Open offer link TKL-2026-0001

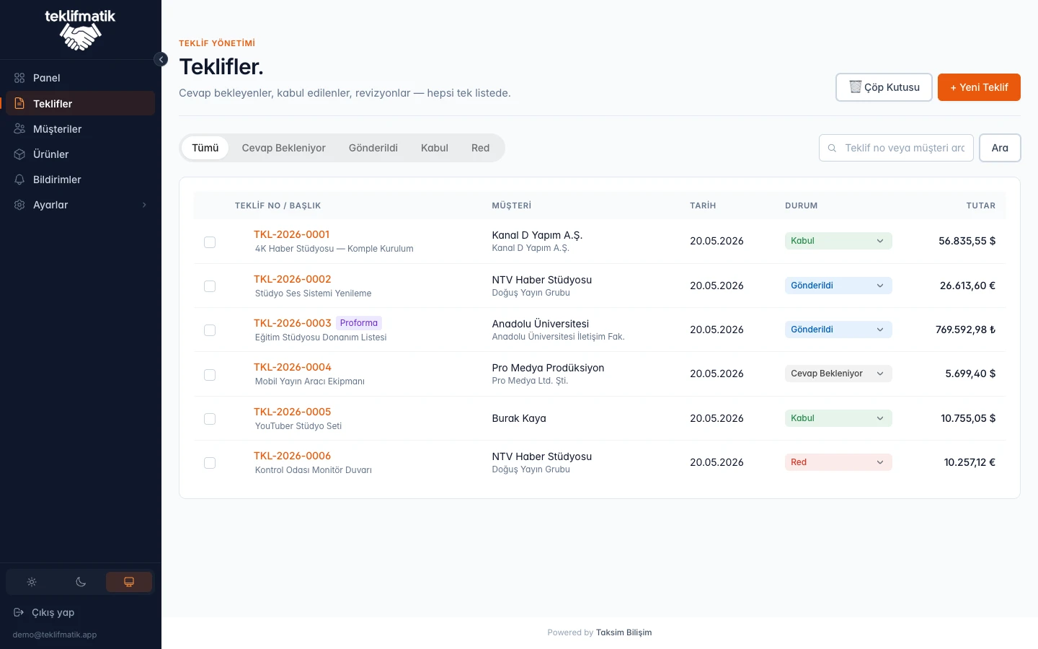click(291, 234)
